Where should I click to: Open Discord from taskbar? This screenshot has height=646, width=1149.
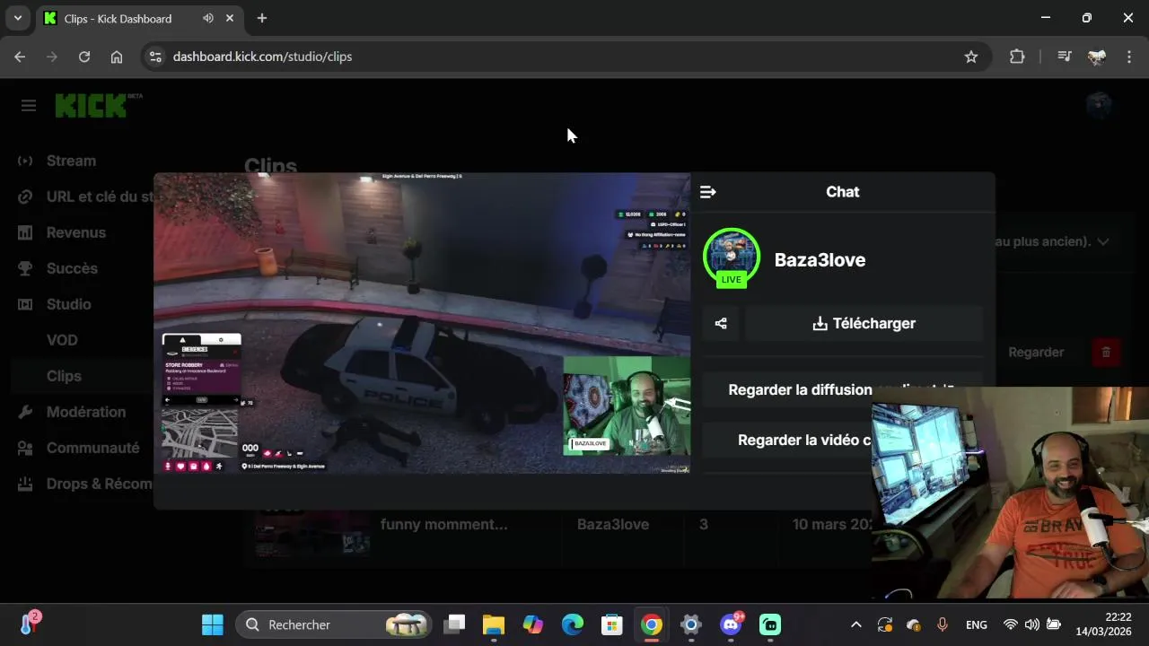[x=731, y=624]
